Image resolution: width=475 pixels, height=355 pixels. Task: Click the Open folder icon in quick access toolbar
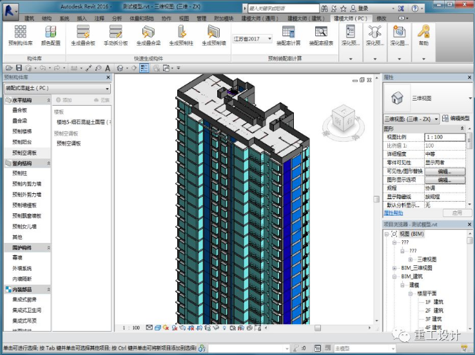click(9, 68)
